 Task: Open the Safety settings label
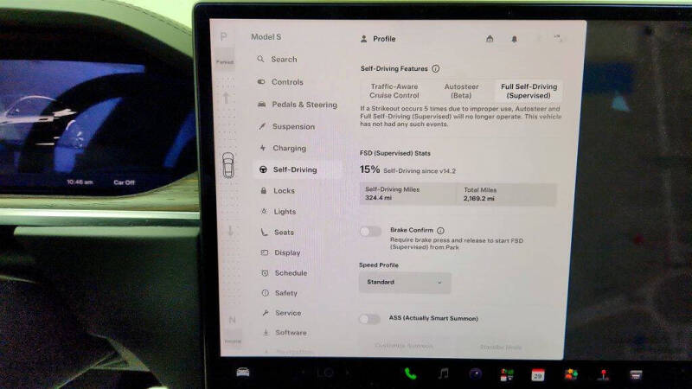click(286, 293)
